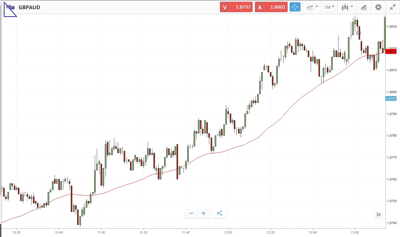400x237 pixels.
Task: Expand the 1M timeframe dropdown
Action: pos(329,7)
